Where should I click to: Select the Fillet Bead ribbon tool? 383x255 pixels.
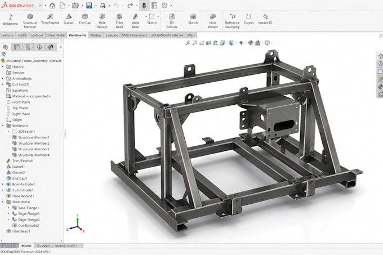click(119, 21)
